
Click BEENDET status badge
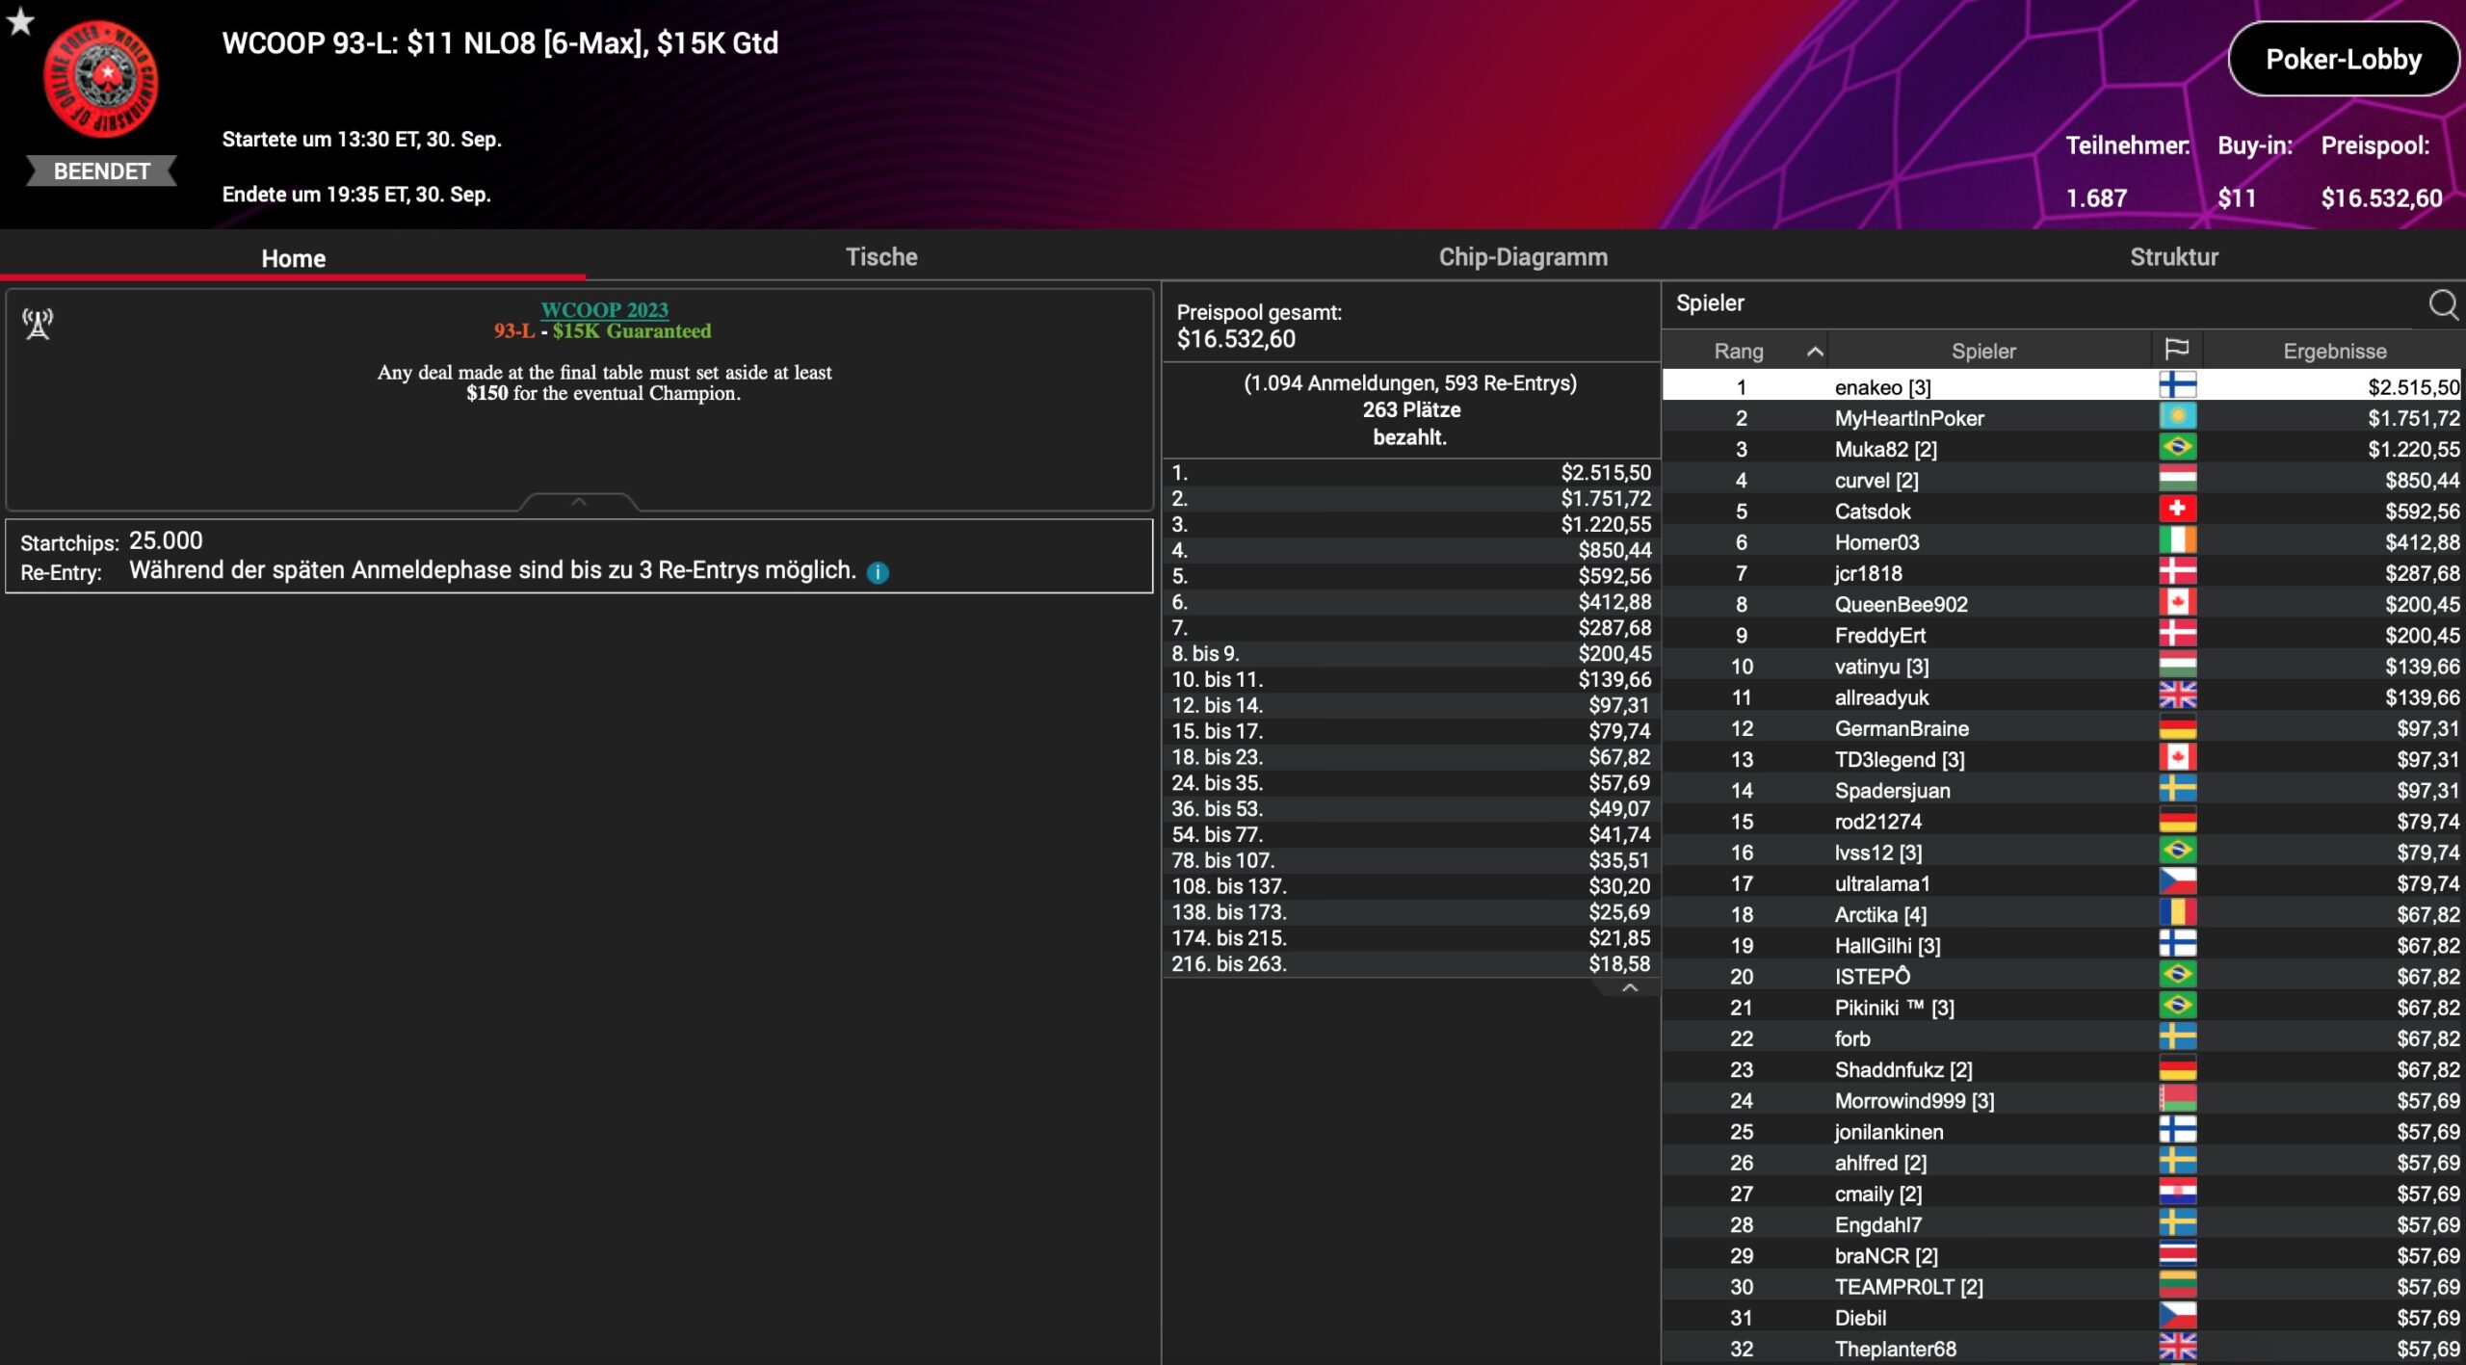[x=101, y=171]
